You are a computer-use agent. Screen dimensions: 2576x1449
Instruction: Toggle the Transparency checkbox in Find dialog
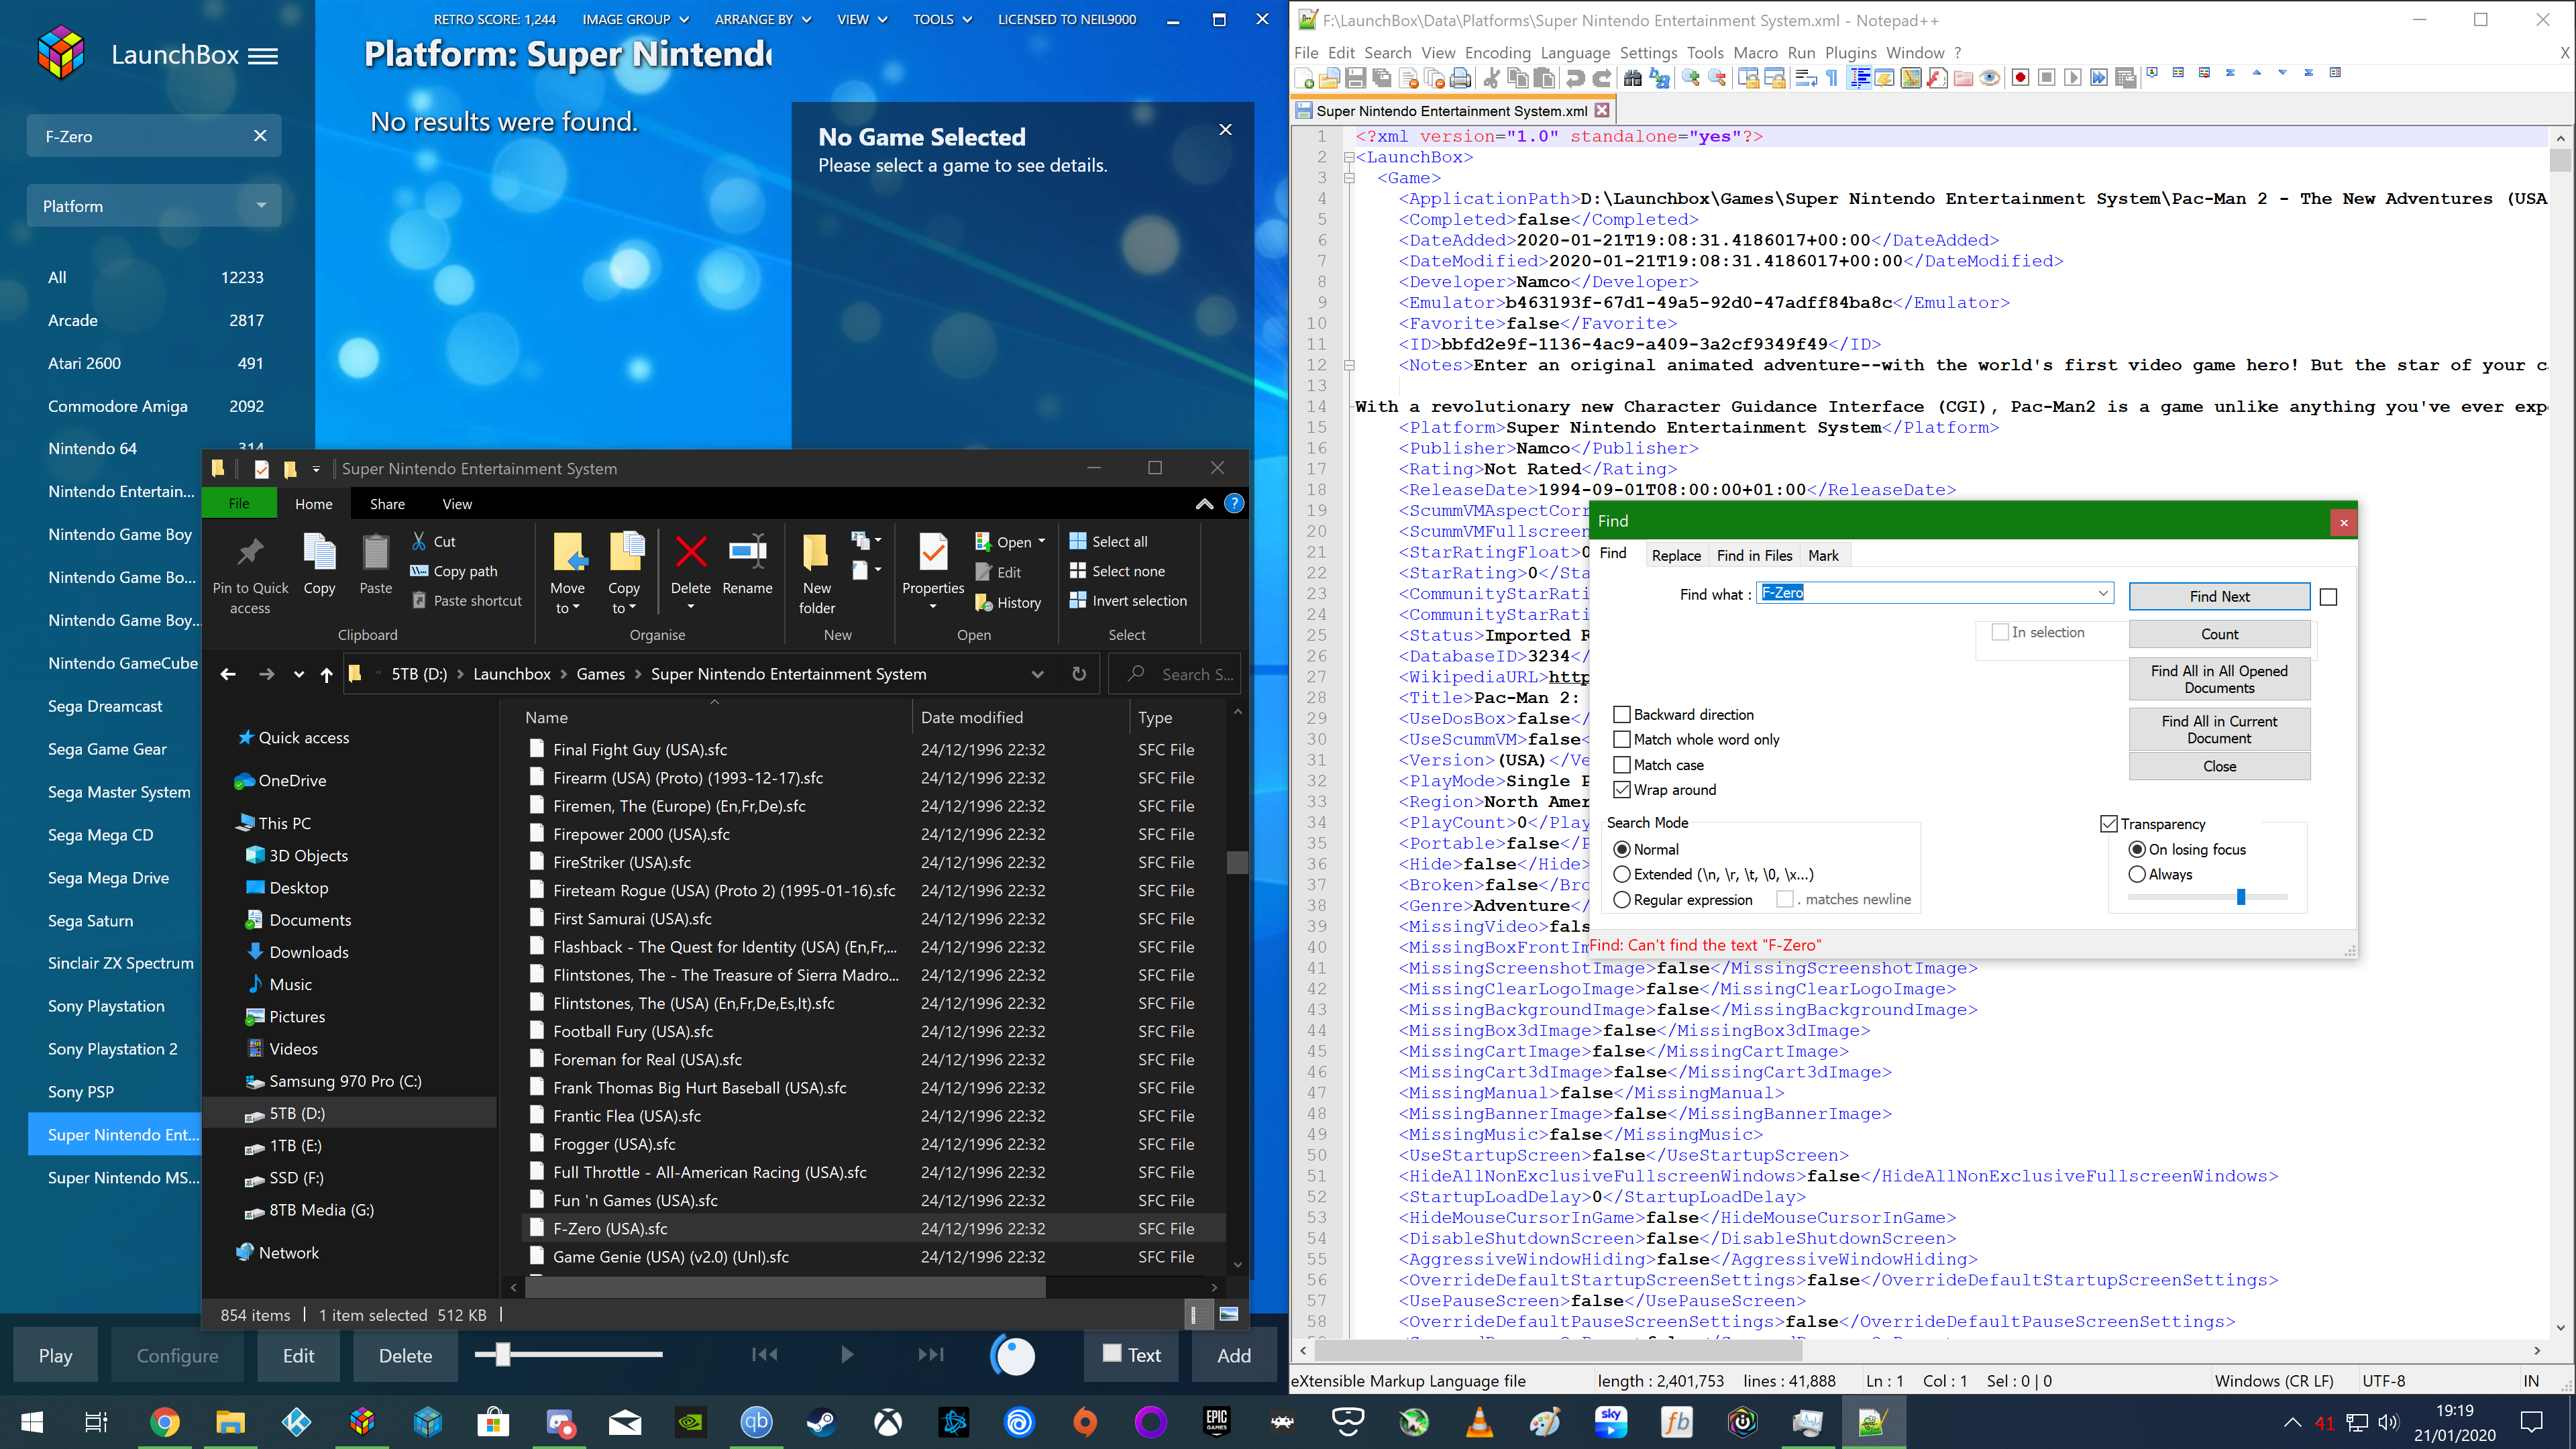pyautogui.click(x=2109, y=824)
